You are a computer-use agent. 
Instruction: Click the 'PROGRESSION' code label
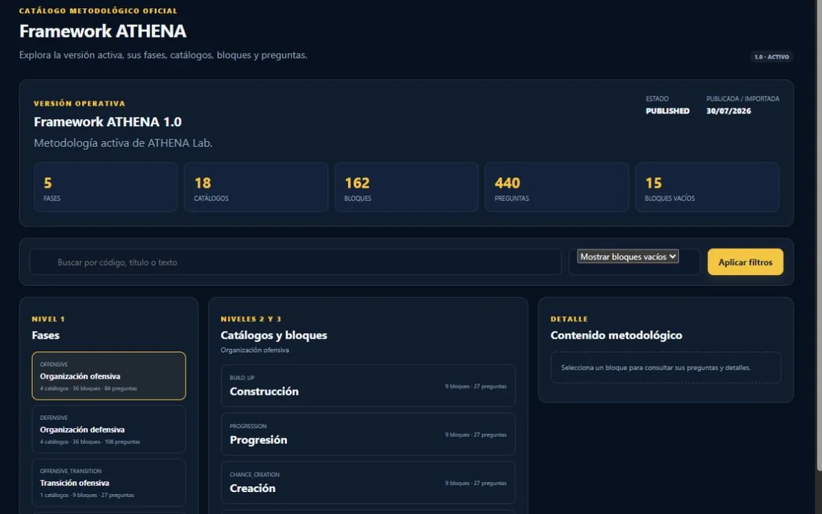pyautogui.click(x=248, y=426)
